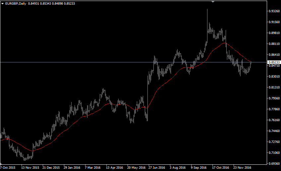The image size is (281, 171).
Task: Click the 0.83010 price scale label
Action: coord(274,76)
